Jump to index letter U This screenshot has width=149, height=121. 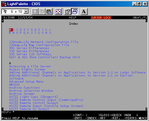tap(39, 33)
